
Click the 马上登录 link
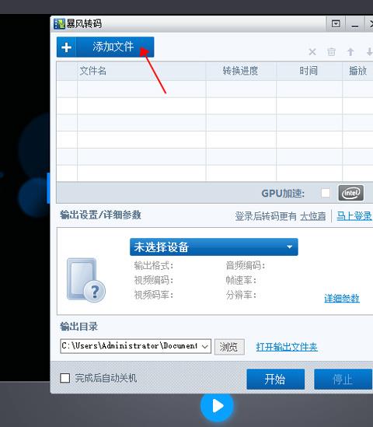pyautogui.click(x=354, y=216)
